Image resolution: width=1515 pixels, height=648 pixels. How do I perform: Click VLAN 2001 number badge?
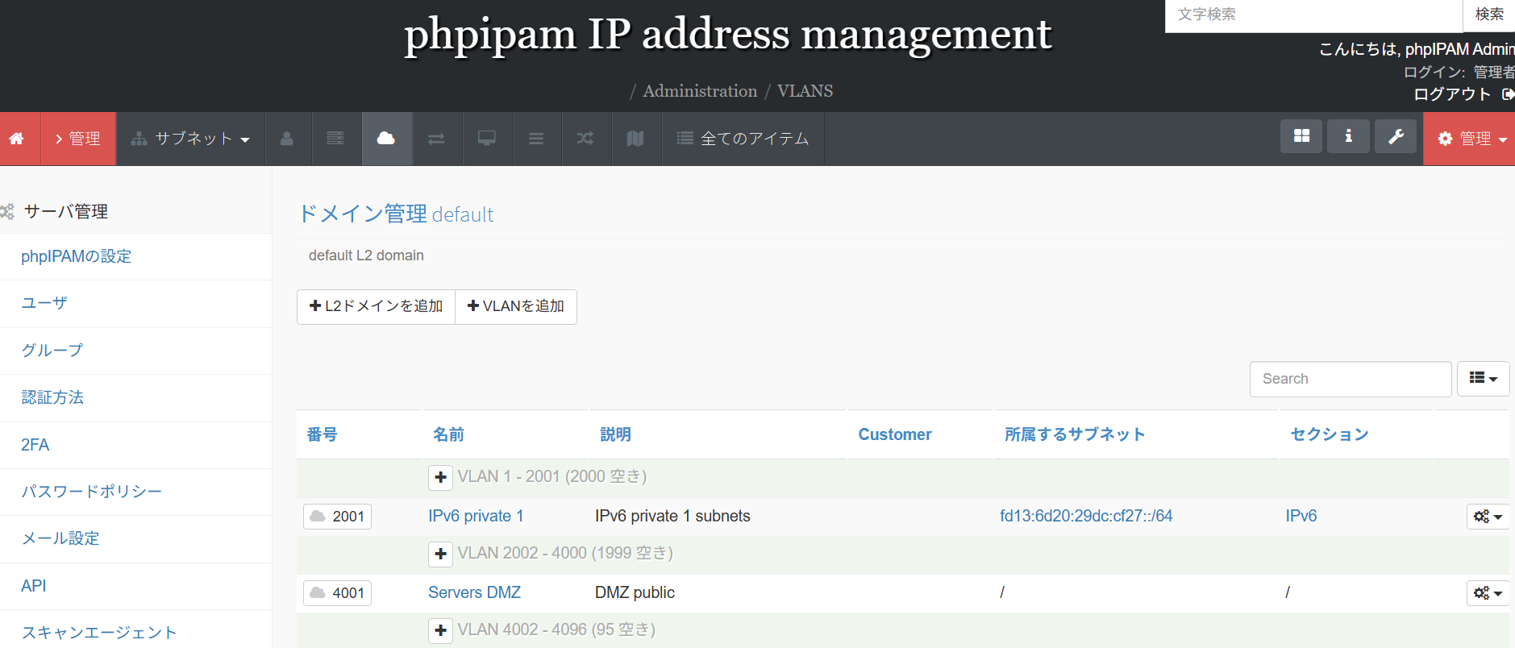click(337, 517)
